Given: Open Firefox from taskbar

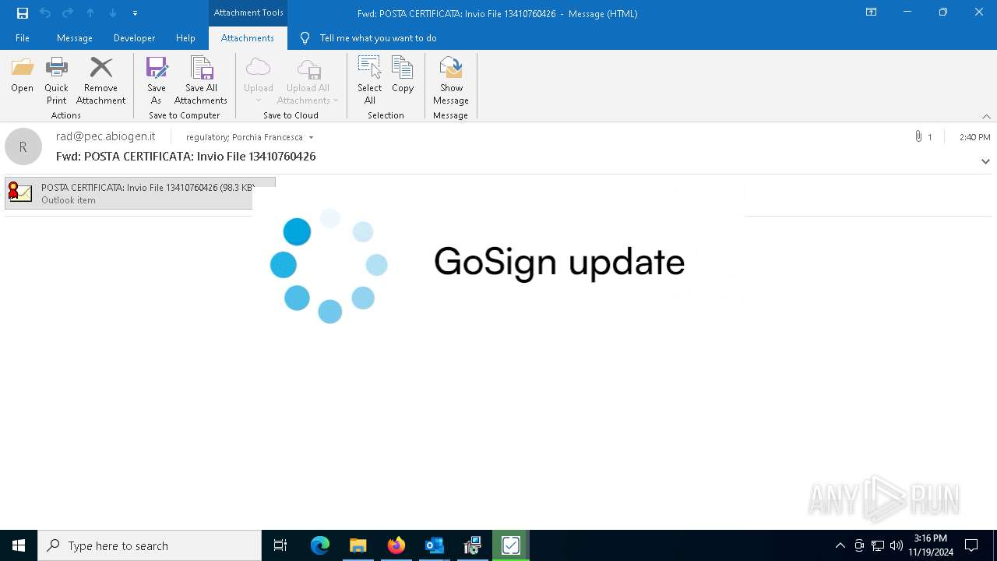Looking at the screenshot, I should click(x=396, y=545).
